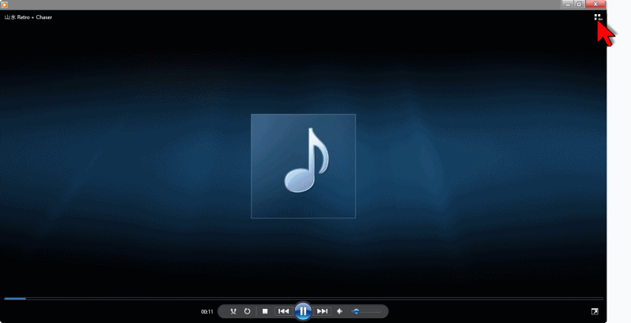The width and height of the screenshot is (631, 323).
Task: Close the media player window
Action: (596, 4)
